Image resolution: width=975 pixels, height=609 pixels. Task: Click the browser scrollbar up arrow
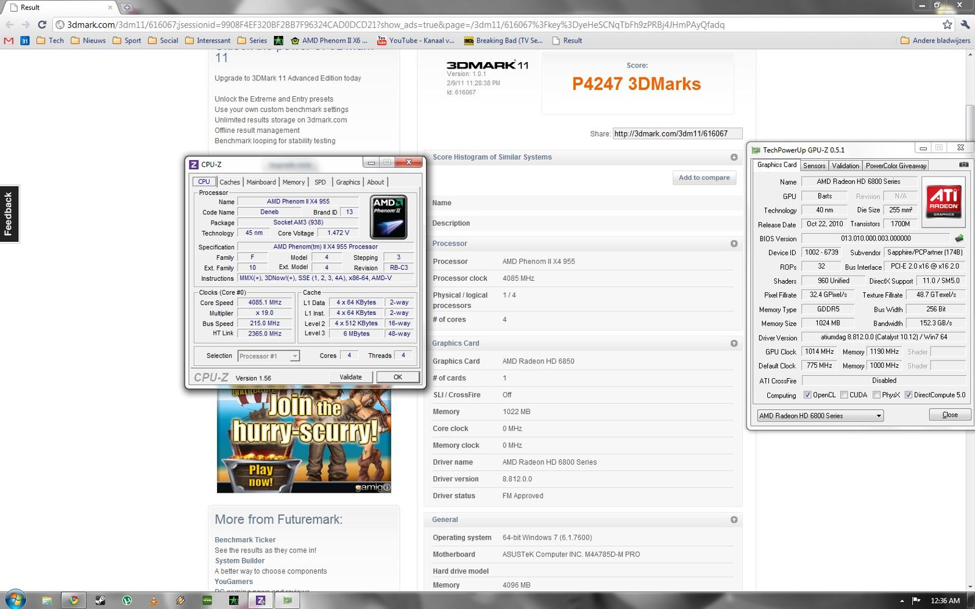970,54
